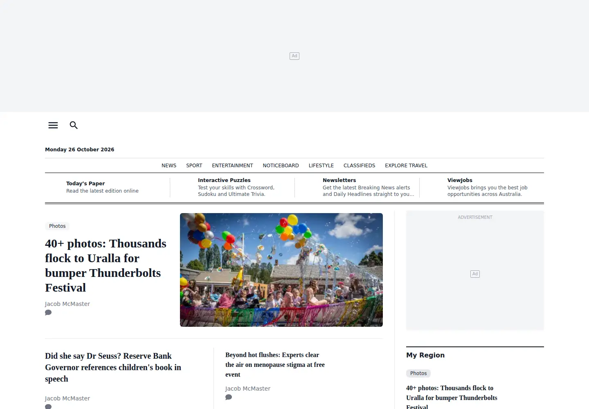Read Today's Paper latest edition
The height and width of the screenshot is (409, 589).
(102, 187)
